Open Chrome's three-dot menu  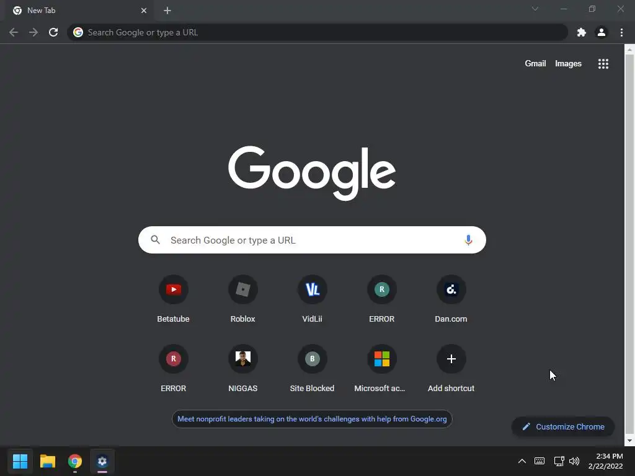(x=621, y=32)
